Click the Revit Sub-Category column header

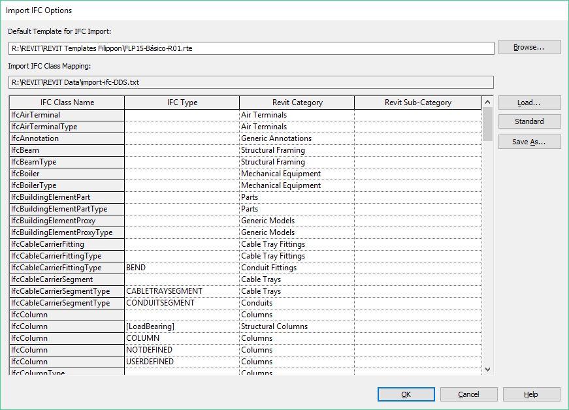tap(417, 102)
